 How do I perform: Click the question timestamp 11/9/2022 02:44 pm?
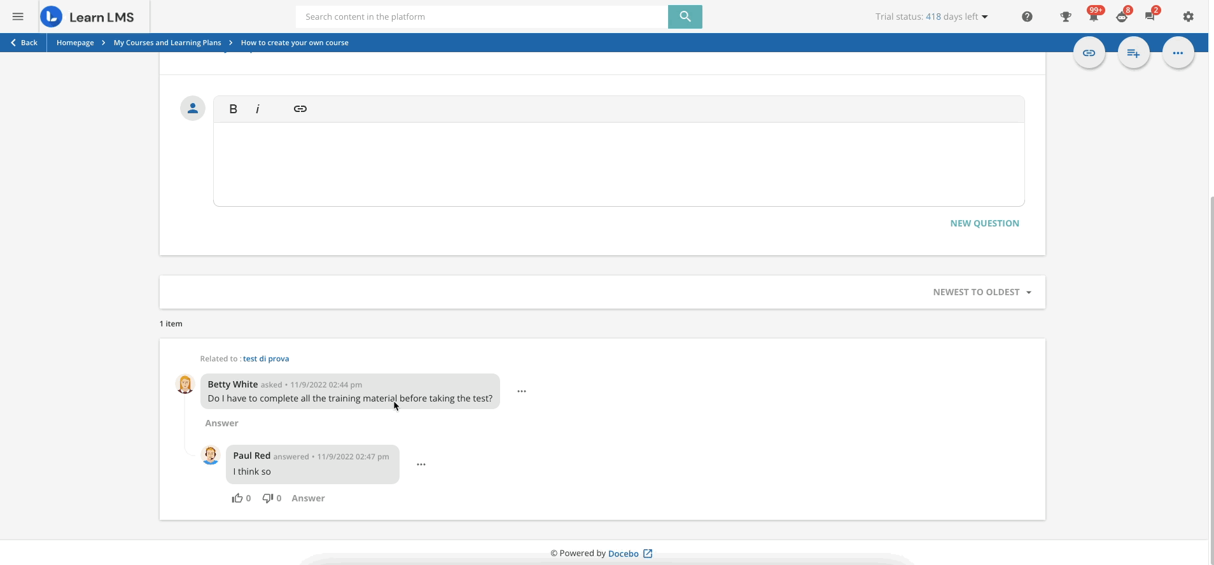[x=326, y=385]
